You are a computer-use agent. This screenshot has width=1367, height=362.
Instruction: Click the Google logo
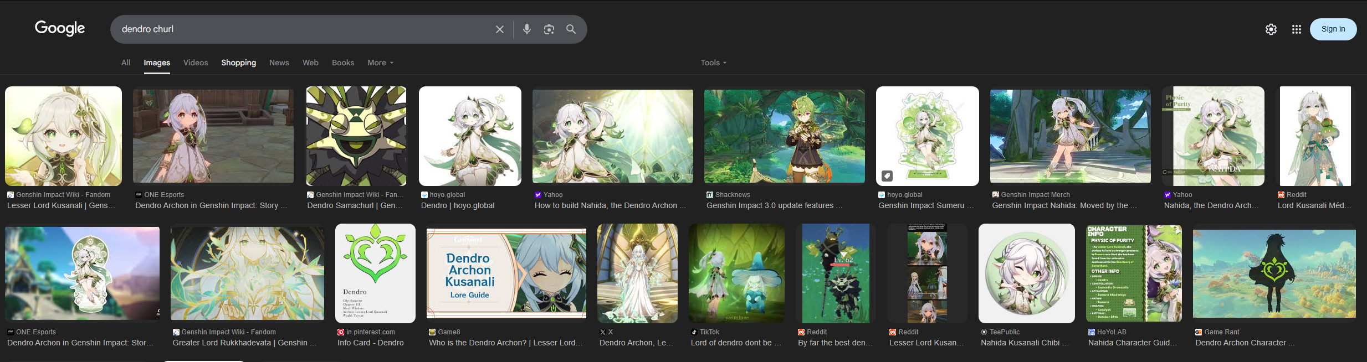60,28
